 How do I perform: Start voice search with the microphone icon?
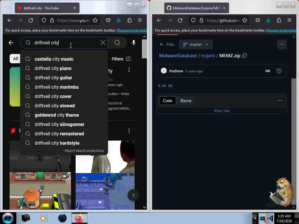(134, 43)
